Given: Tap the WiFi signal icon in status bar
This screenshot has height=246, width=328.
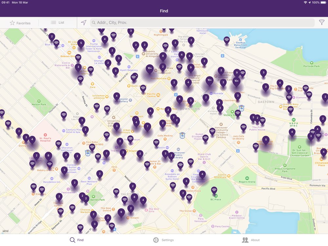Looking at the screenshot, I should 305,3.
